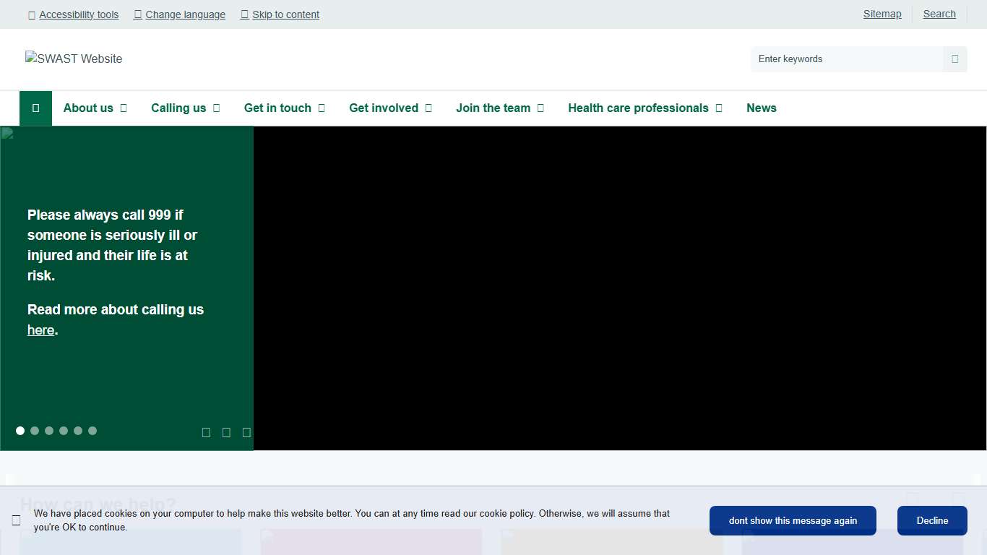Click the previous slide arrow in carousel
The height and width of the screenshot is (555, 987).
point(206,432)
